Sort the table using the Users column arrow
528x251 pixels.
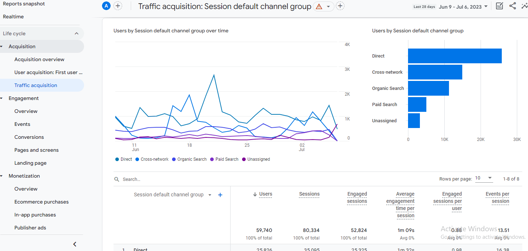click(255, 194)
